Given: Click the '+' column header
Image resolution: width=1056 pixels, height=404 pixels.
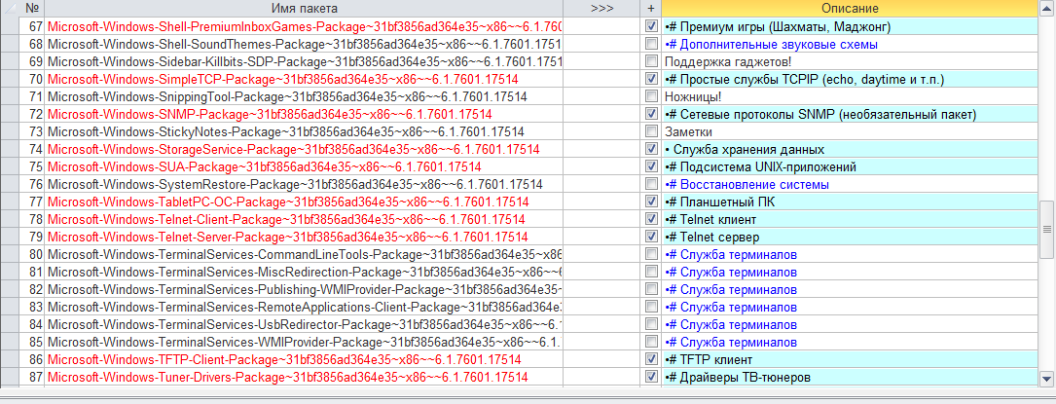Looking at the screenshot, I should [651, 8].
